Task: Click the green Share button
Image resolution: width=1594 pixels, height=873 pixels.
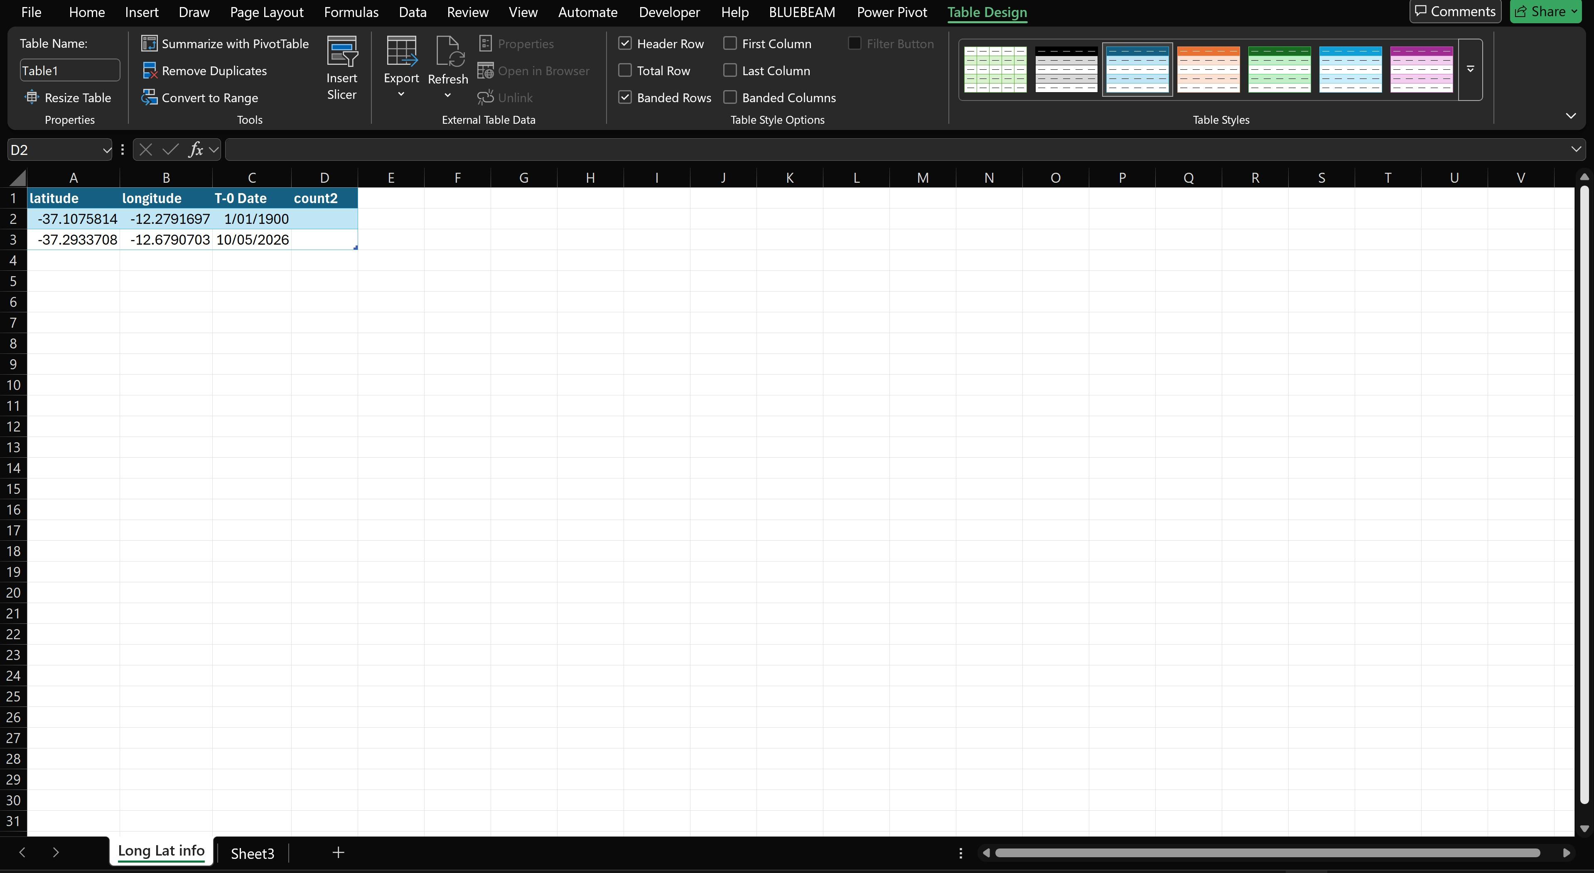Action: pyautogui.click(x=1546, y=11)
